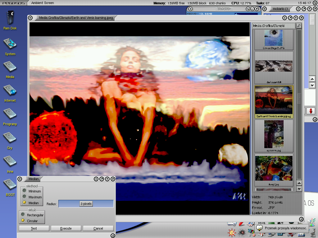Click the 'CPU: 12.77%' readout
The height and width of the screenshot is (238, 318).
[x=241, y=3]
